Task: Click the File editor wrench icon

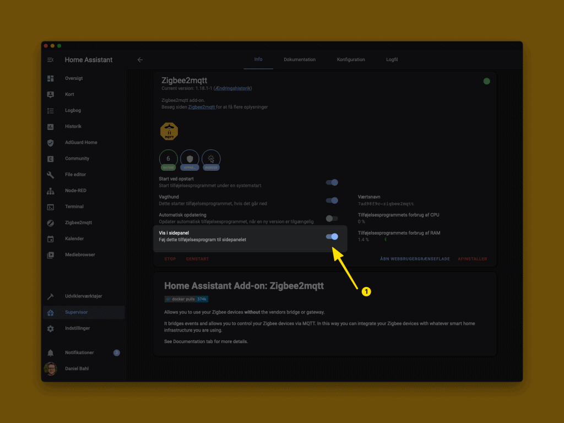Action: [50, 175]
